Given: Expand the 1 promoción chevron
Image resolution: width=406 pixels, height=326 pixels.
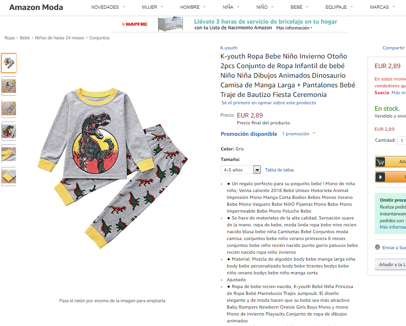Looking at the screenshot, I should coord(314,134).
